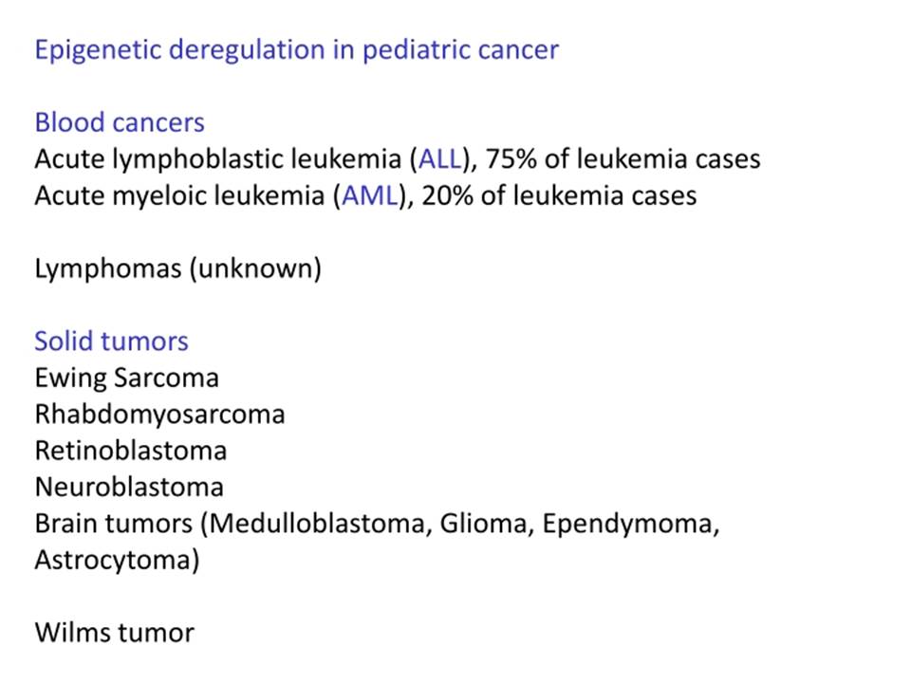Select the Solid tumors heading

point(112,341)
